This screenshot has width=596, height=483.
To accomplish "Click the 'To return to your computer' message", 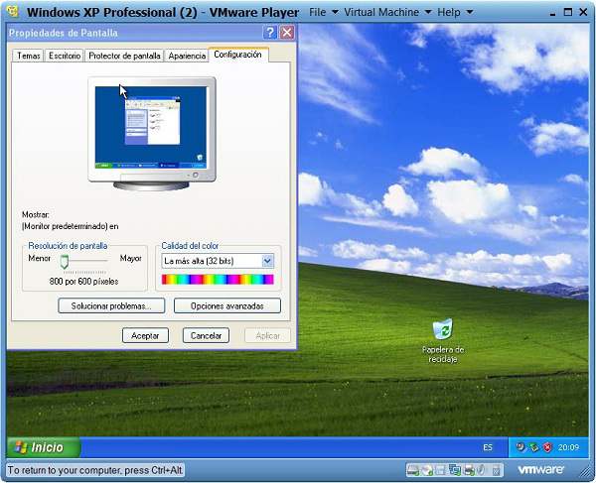I will tap(94, 470).
